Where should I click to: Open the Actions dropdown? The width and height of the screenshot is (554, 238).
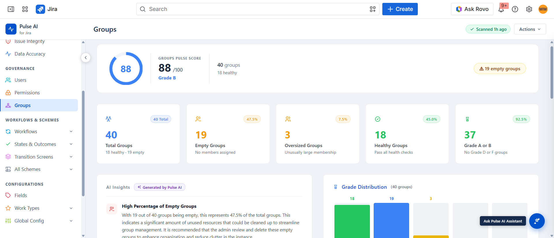[x=530, y=29]
